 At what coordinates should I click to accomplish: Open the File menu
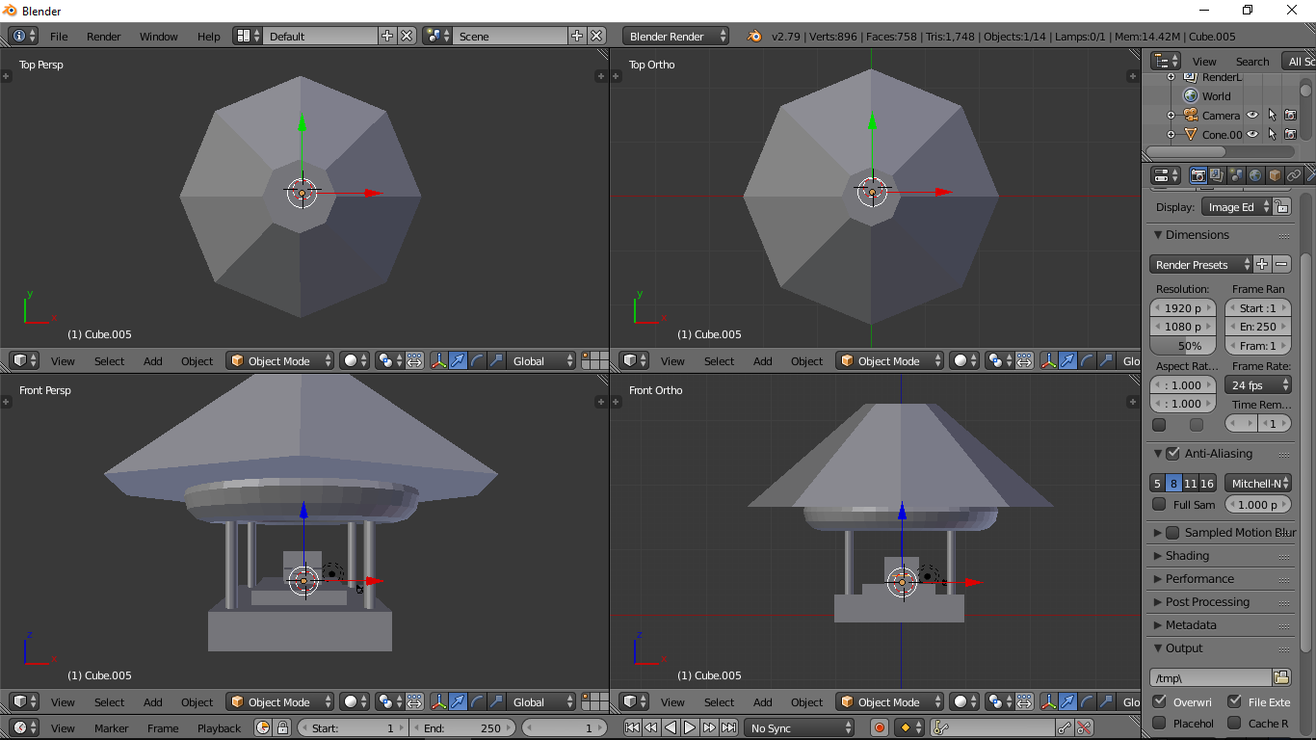59,37
